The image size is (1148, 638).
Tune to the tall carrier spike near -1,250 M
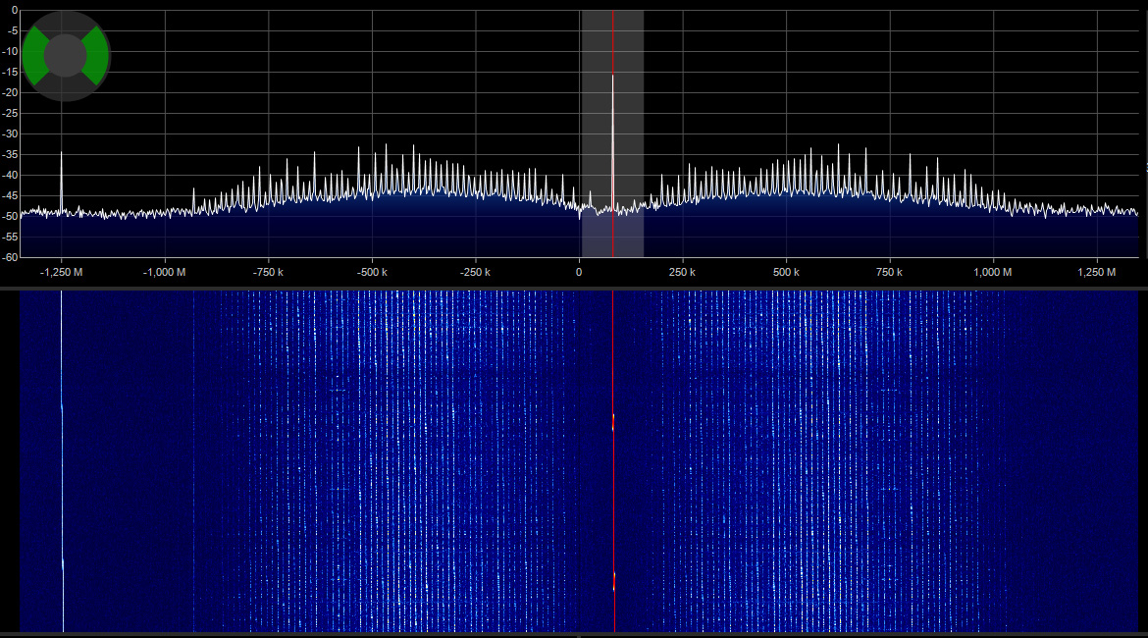tap(61, 182)
